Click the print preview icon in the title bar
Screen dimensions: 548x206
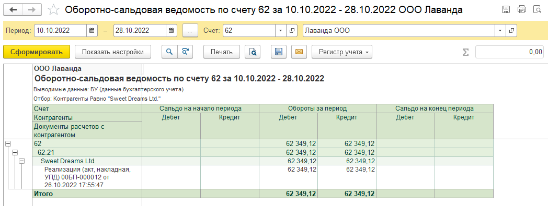coord(538,10)
